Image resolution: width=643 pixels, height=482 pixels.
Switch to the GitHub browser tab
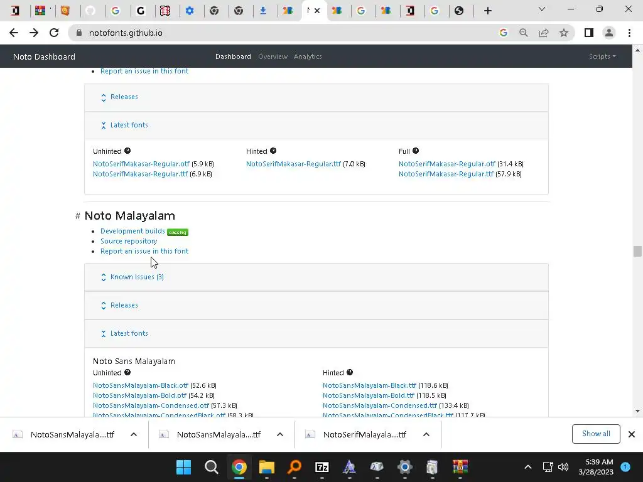point(90,11)
